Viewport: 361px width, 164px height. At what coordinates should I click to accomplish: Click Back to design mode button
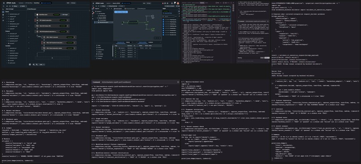tap(121, 12)
